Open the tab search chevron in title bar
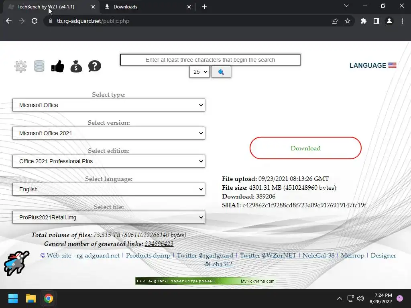The height and width of the screenshot is (308, 411). [346, 6]
